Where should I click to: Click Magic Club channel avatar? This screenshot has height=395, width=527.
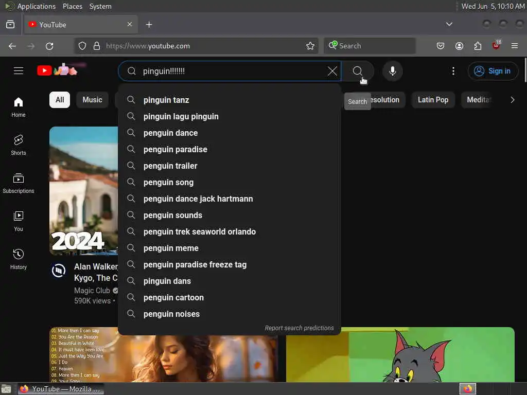[x=59, y=271]
